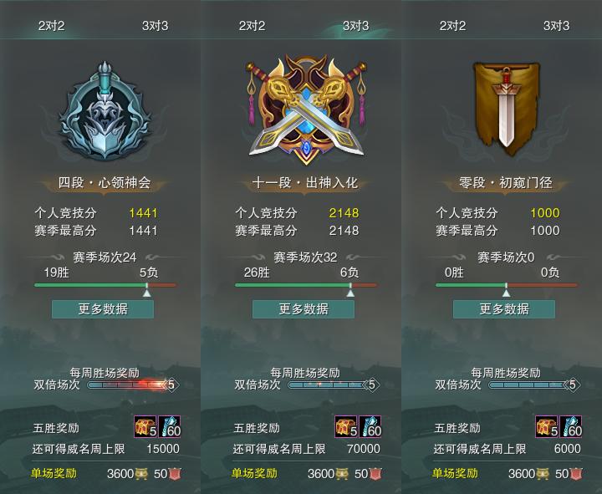
Task: Select treasure chest reward in right panel
Action: (x=547, y=426)
